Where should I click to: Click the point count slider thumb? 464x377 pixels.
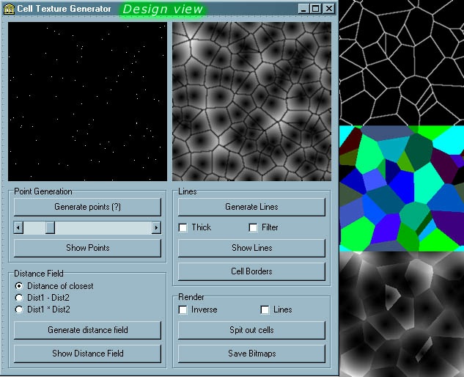(x=50, y=228)
